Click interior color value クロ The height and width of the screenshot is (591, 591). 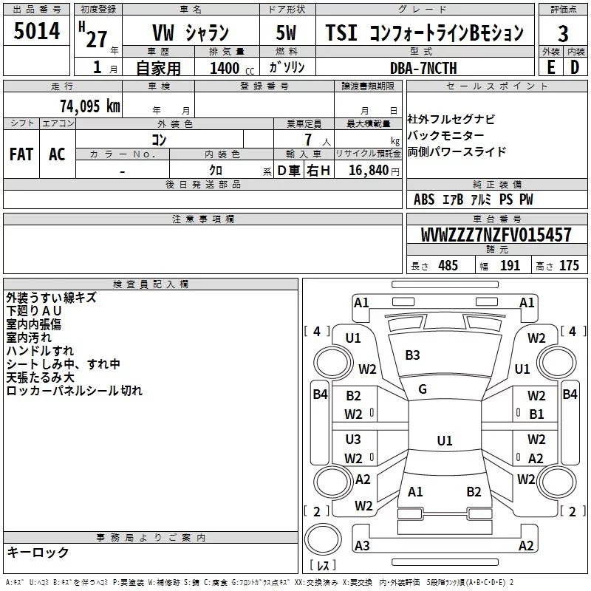coord(216,171)
